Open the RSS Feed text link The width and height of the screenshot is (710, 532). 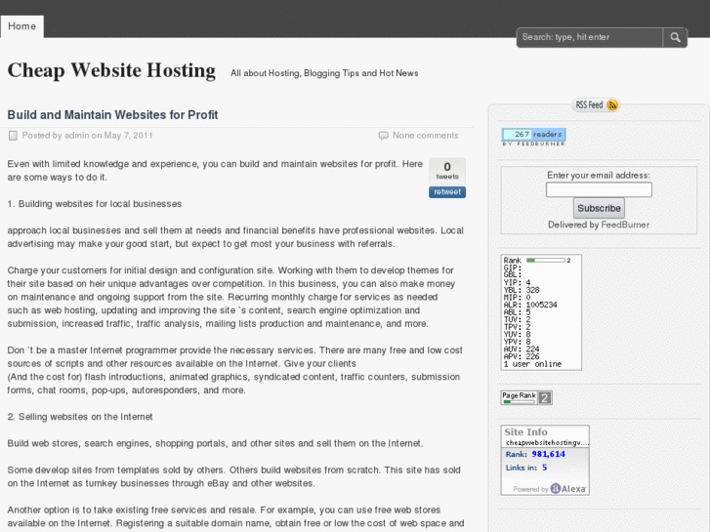(589, 105)
